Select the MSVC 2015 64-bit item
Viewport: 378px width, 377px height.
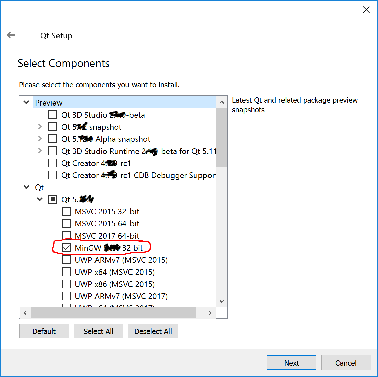pos(107,224)
